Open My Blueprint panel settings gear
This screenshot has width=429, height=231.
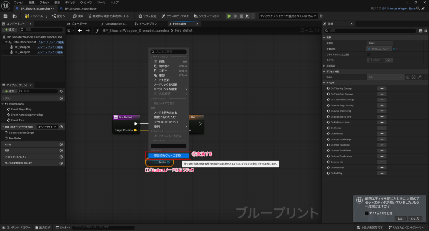coord(61,91)
